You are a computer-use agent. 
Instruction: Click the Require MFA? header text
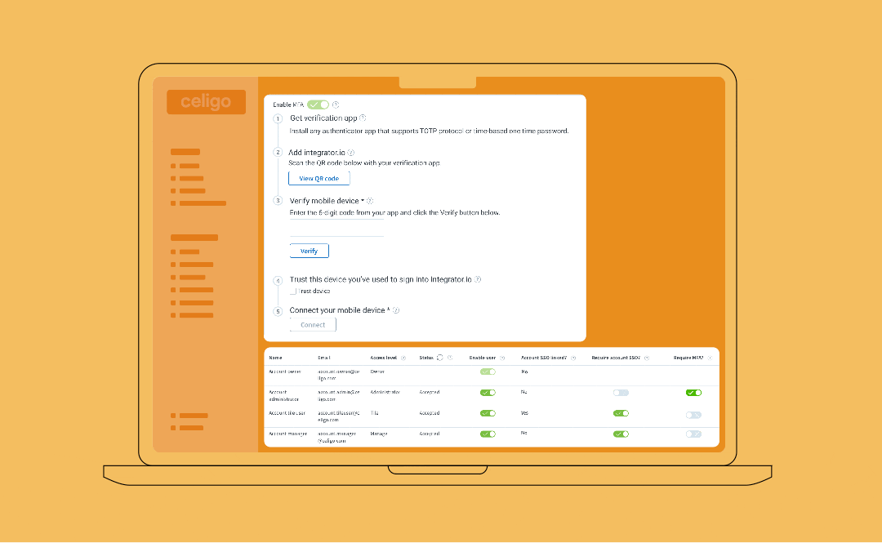pyautogui.click(x=688, y=358)
